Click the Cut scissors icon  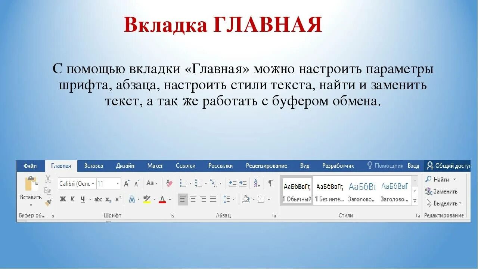[x=48, y=179]
